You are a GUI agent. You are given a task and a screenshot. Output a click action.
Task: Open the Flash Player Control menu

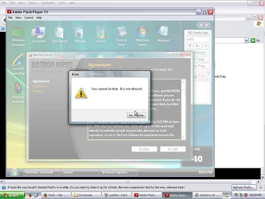pyautogui.click(x=28, y=18)
